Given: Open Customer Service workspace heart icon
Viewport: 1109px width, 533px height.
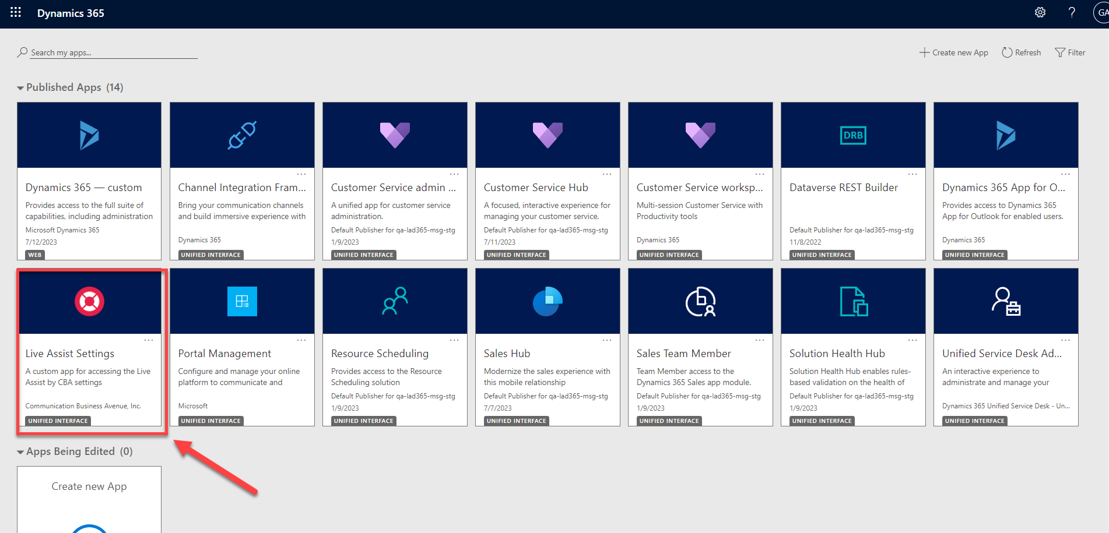Looking at the screenshot, I should pos(700,135).
